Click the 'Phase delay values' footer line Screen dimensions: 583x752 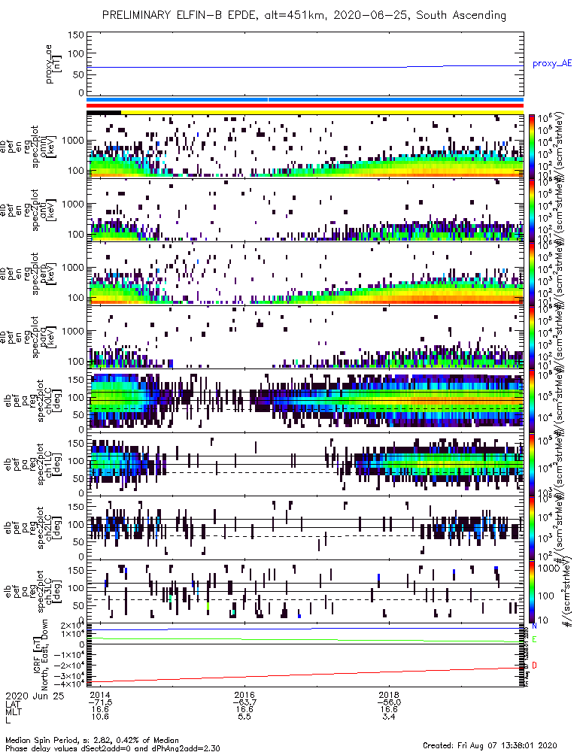point(112,747)
